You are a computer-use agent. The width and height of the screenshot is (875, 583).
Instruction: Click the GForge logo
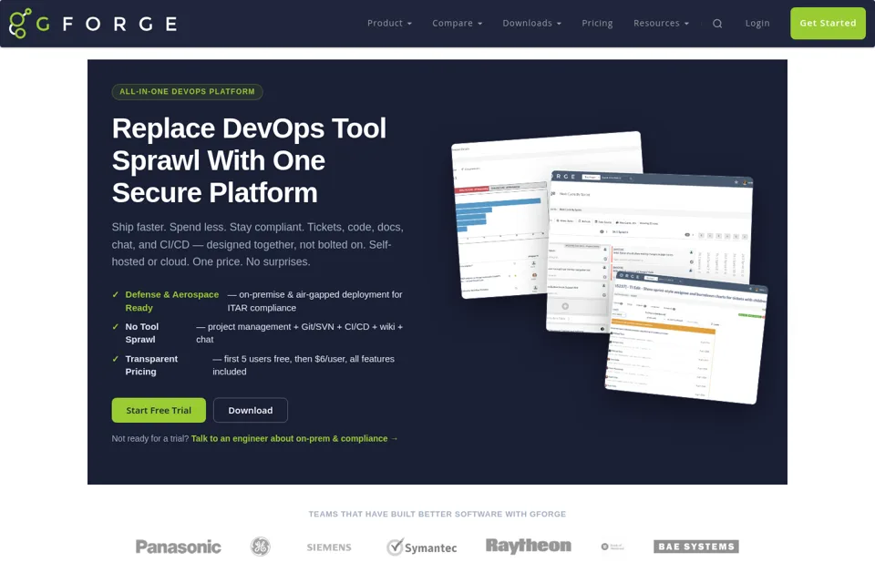click(93, 24)
